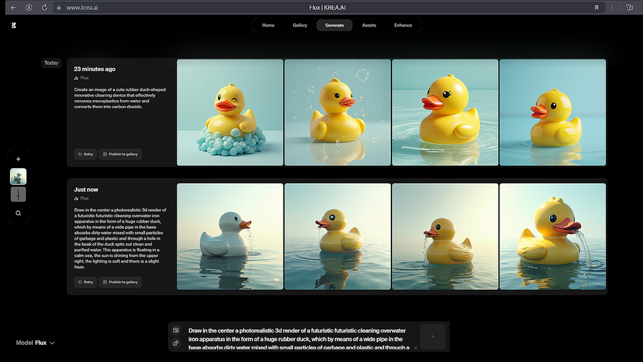643x362 pixels.
Task: Open the search icon in the left sidebar
Action: click(19, 212)
